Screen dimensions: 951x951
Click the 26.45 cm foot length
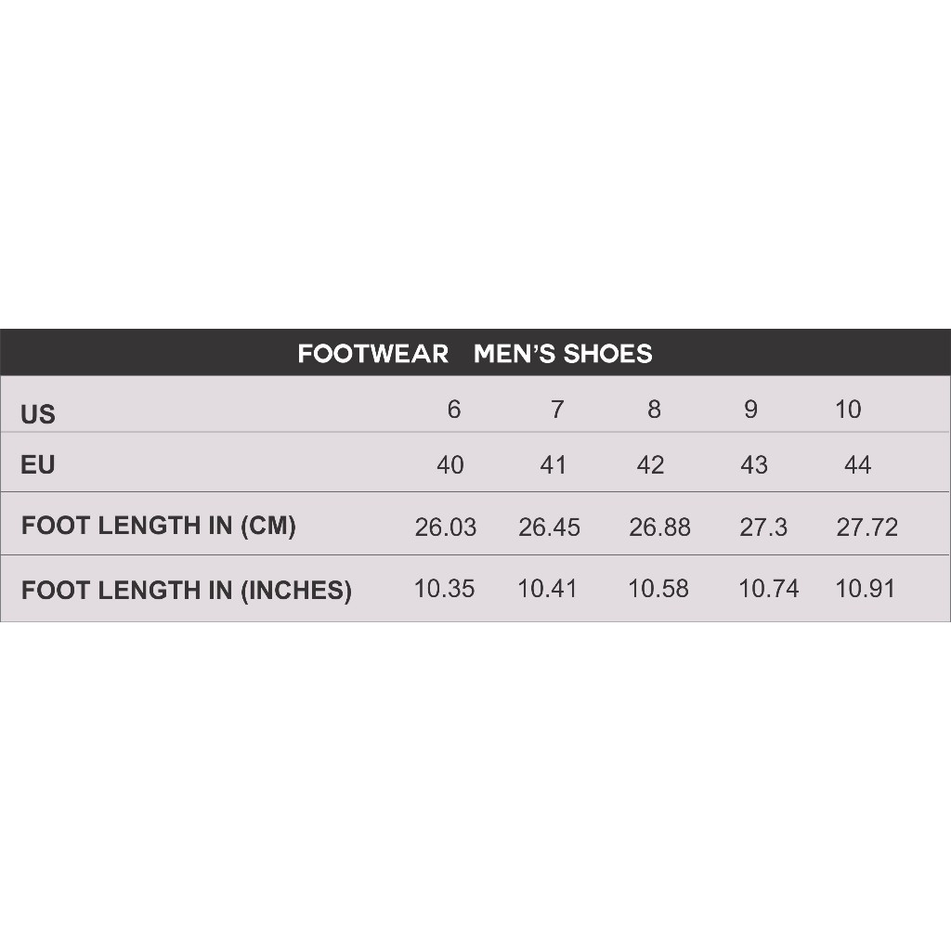pos(549,528)
